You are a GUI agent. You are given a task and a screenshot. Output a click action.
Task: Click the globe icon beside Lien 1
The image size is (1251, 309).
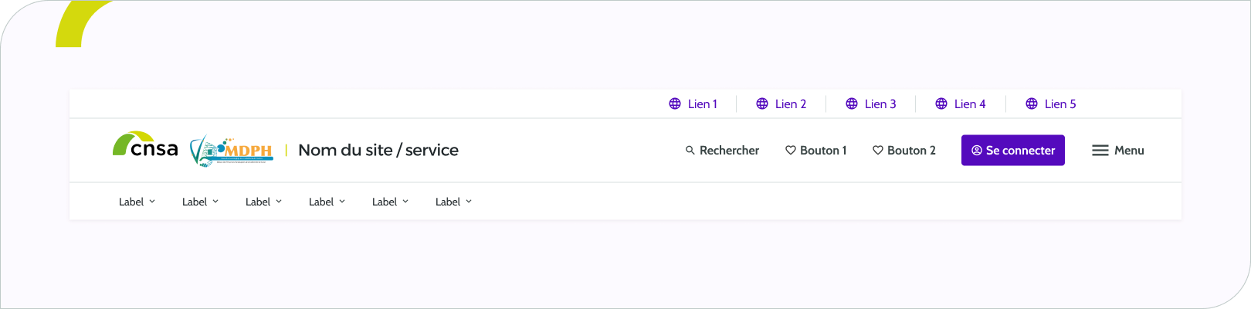tap(675, 104)
